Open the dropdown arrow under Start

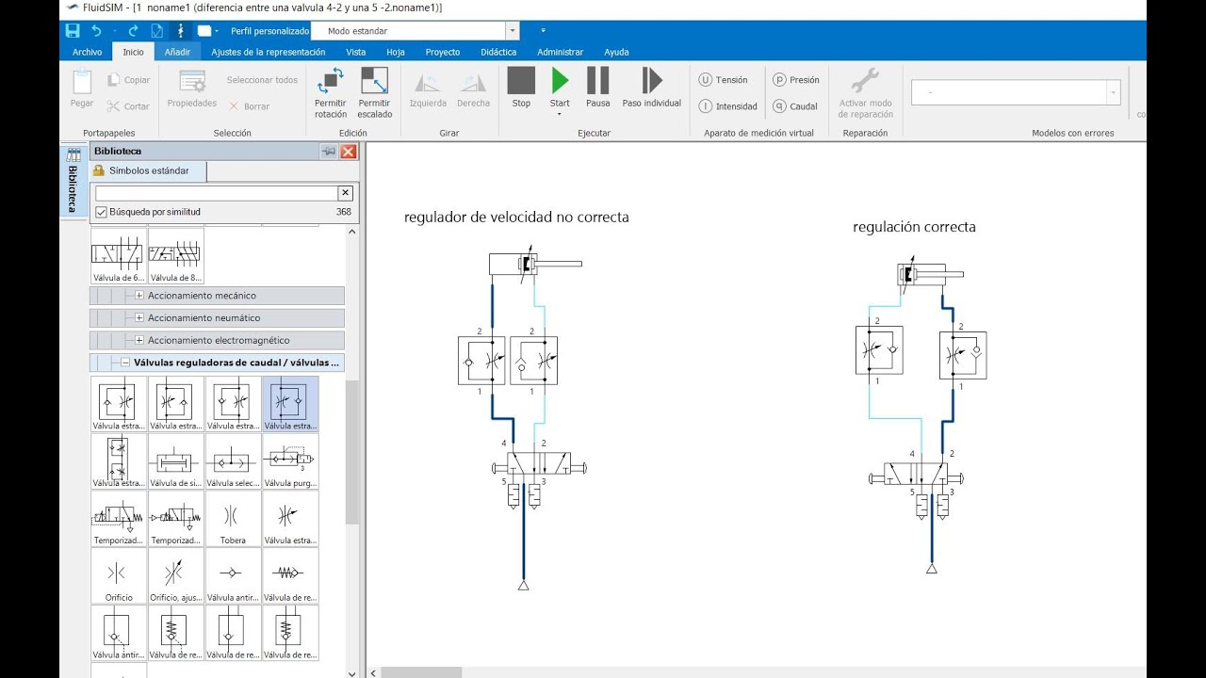click(x=560, y=115)
